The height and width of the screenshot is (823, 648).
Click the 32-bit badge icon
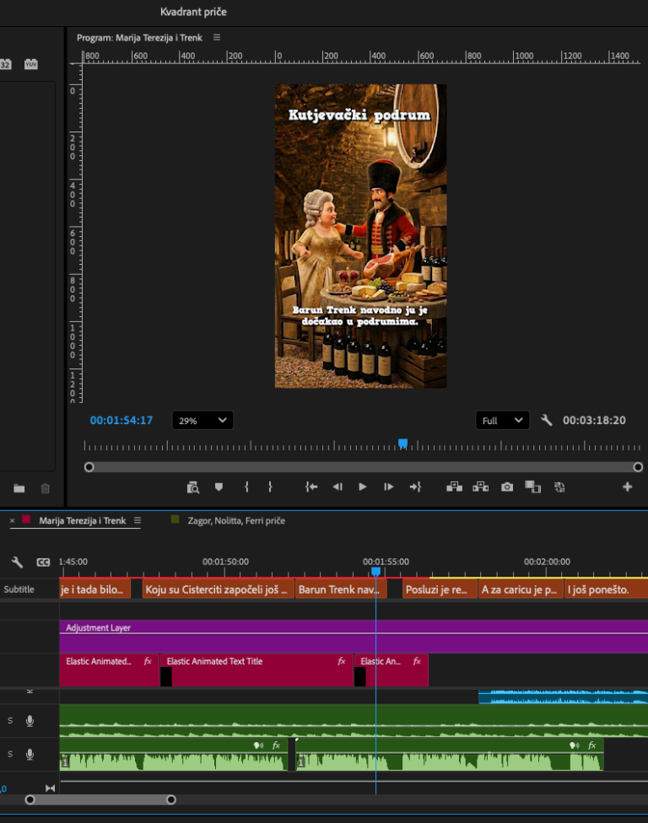(5, 64)
